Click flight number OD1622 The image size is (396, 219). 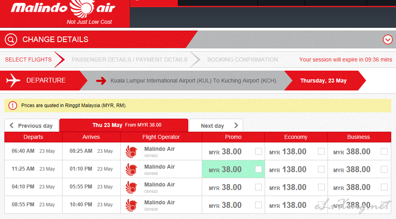[x=151, y=192]
